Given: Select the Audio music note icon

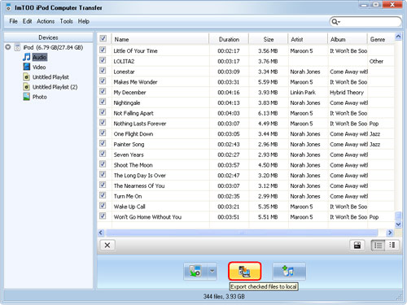Looking at the screenshot, I should [x=27, y=57].
